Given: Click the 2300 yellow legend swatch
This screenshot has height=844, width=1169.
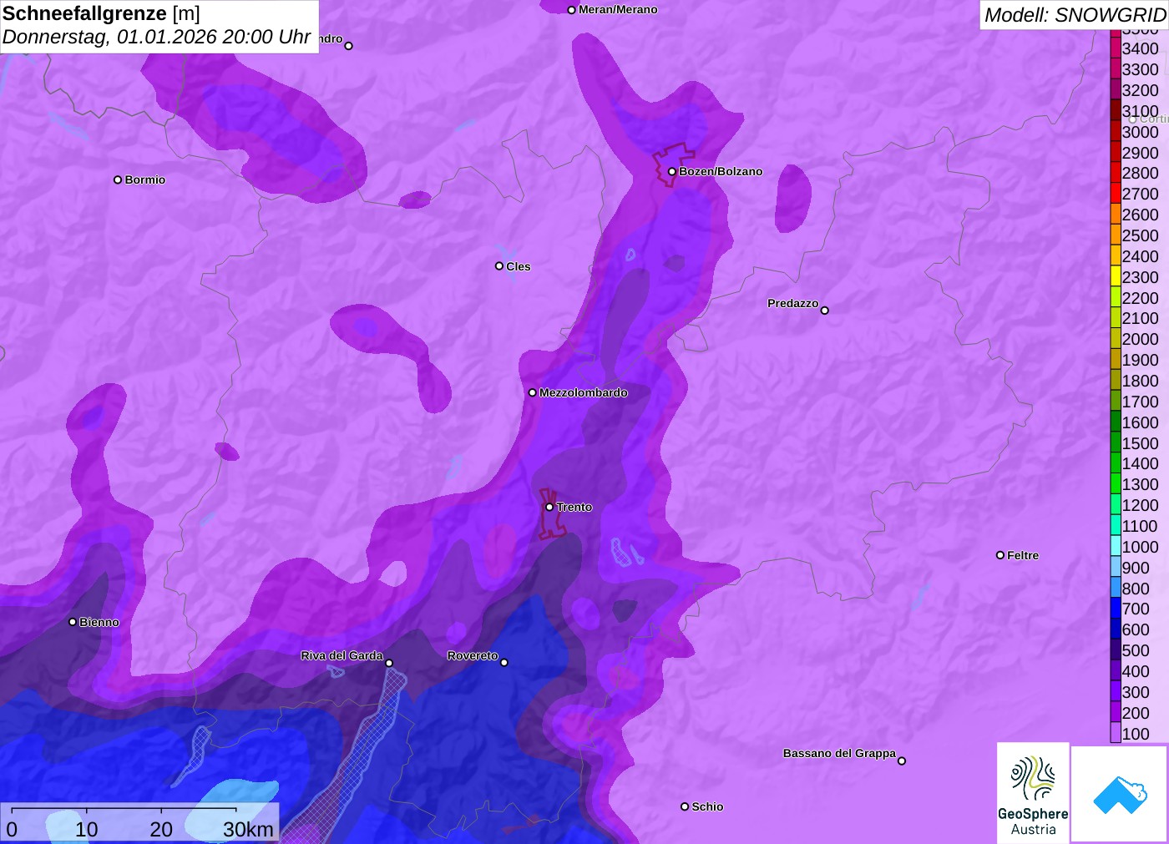Looking at the screenshot, I should point(1116,277).
